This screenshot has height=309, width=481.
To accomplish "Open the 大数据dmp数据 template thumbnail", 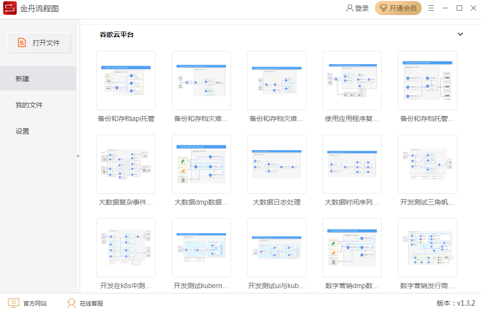I will click(201, 164).
